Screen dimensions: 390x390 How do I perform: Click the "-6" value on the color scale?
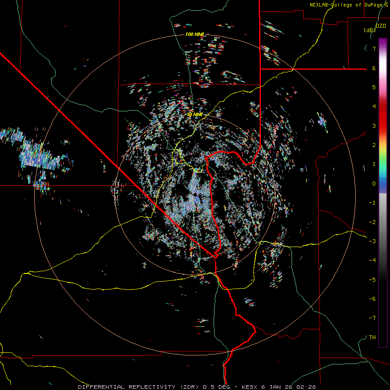pyautogui.click(x=372, y=299)
